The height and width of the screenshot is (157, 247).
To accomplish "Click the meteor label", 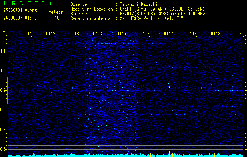I will (x=56, y=12).
